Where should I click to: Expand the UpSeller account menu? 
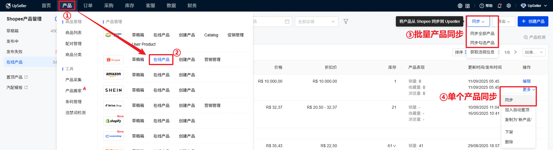534,6
